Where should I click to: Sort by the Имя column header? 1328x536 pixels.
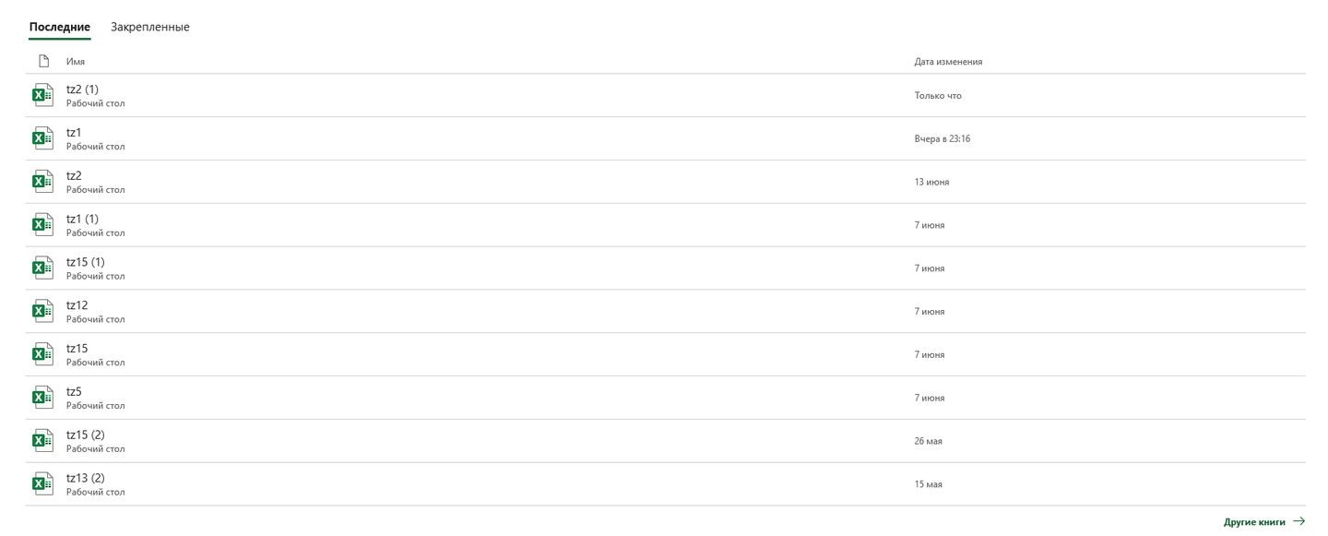tap(76, 62)
